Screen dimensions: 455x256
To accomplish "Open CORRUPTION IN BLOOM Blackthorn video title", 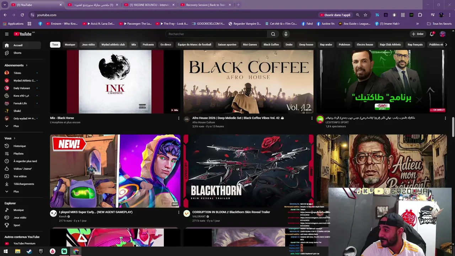I will (231, 212).
